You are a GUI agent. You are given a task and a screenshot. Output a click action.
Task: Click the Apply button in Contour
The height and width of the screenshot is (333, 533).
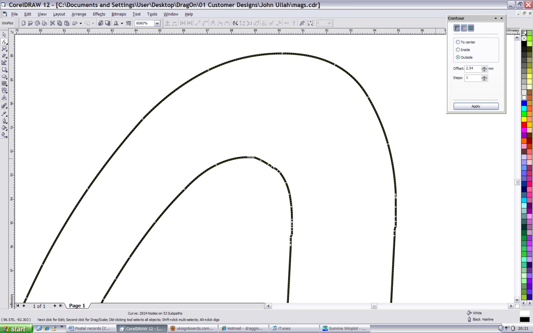click(x=476, y=106)
